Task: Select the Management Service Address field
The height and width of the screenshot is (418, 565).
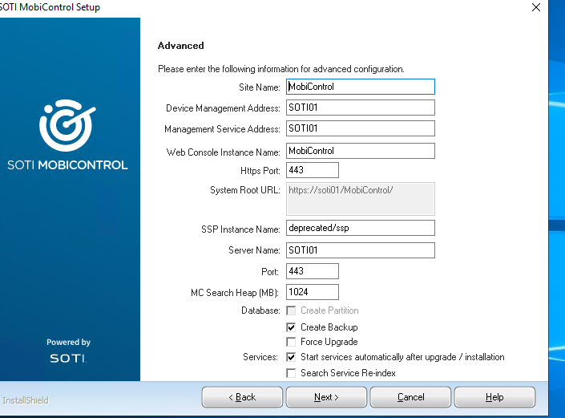Action: coord(360,128)
